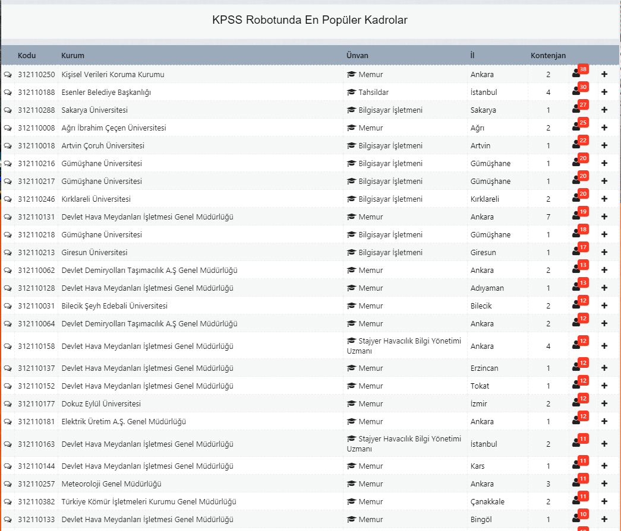Add row 312110158 using the plus icon
The height and width of the screenshot is (531, 621).
click(604, 346)
